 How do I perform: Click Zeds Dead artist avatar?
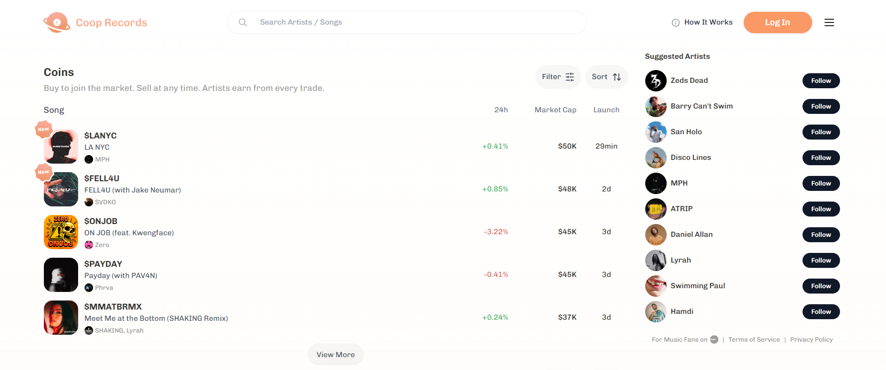pos(655,81)
